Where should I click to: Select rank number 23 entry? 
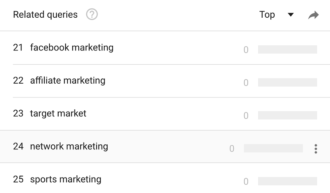tap(18, 114)
